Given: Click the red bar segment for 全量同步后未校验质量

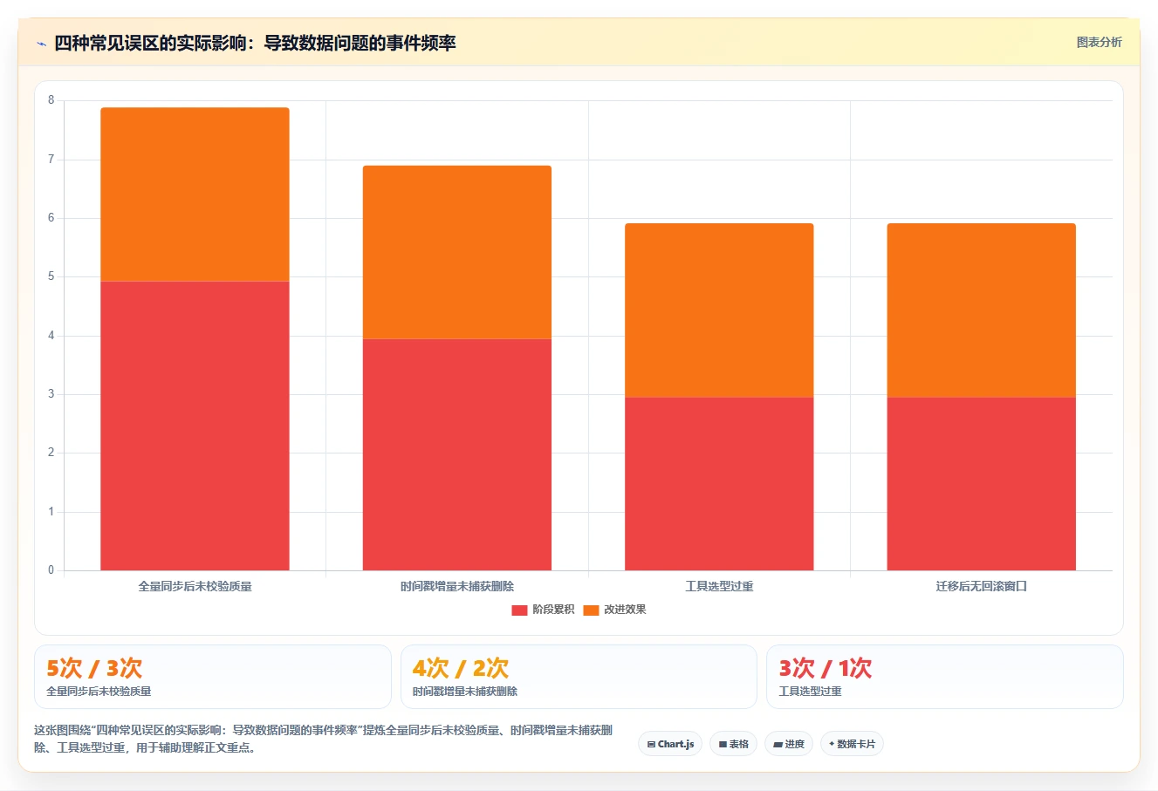Looking at the screenshot, I should point(195,426).
